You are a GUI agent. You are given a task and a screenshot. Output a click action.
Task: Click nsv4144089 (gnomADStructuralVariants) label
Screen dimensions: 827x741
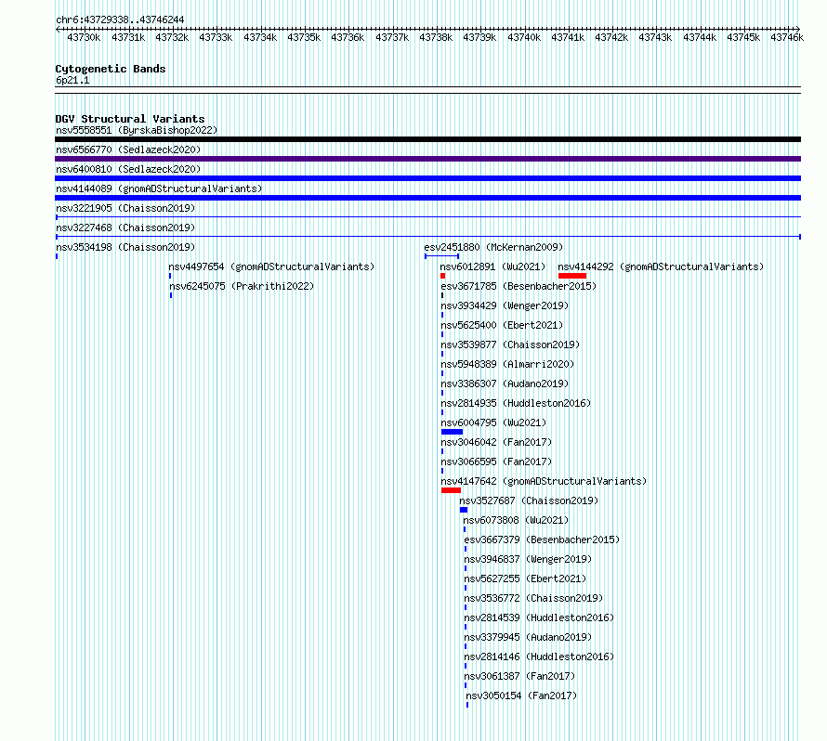[x=159, y=188]
